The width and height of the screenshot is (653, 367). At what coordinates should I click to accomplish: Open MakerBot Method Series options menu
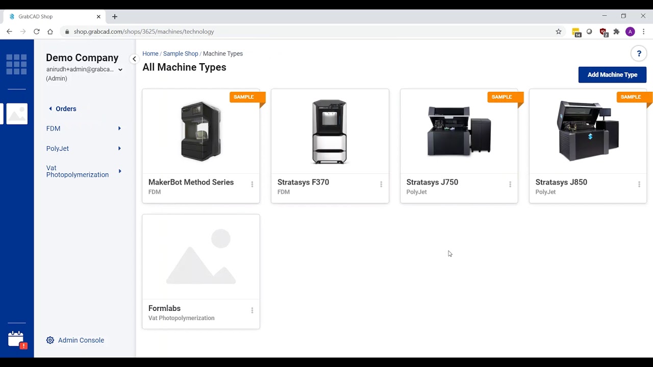pos(252,185)
